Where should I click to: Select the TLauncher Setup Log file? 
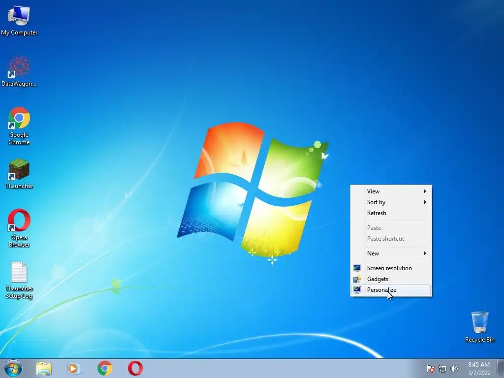(19, 280)
